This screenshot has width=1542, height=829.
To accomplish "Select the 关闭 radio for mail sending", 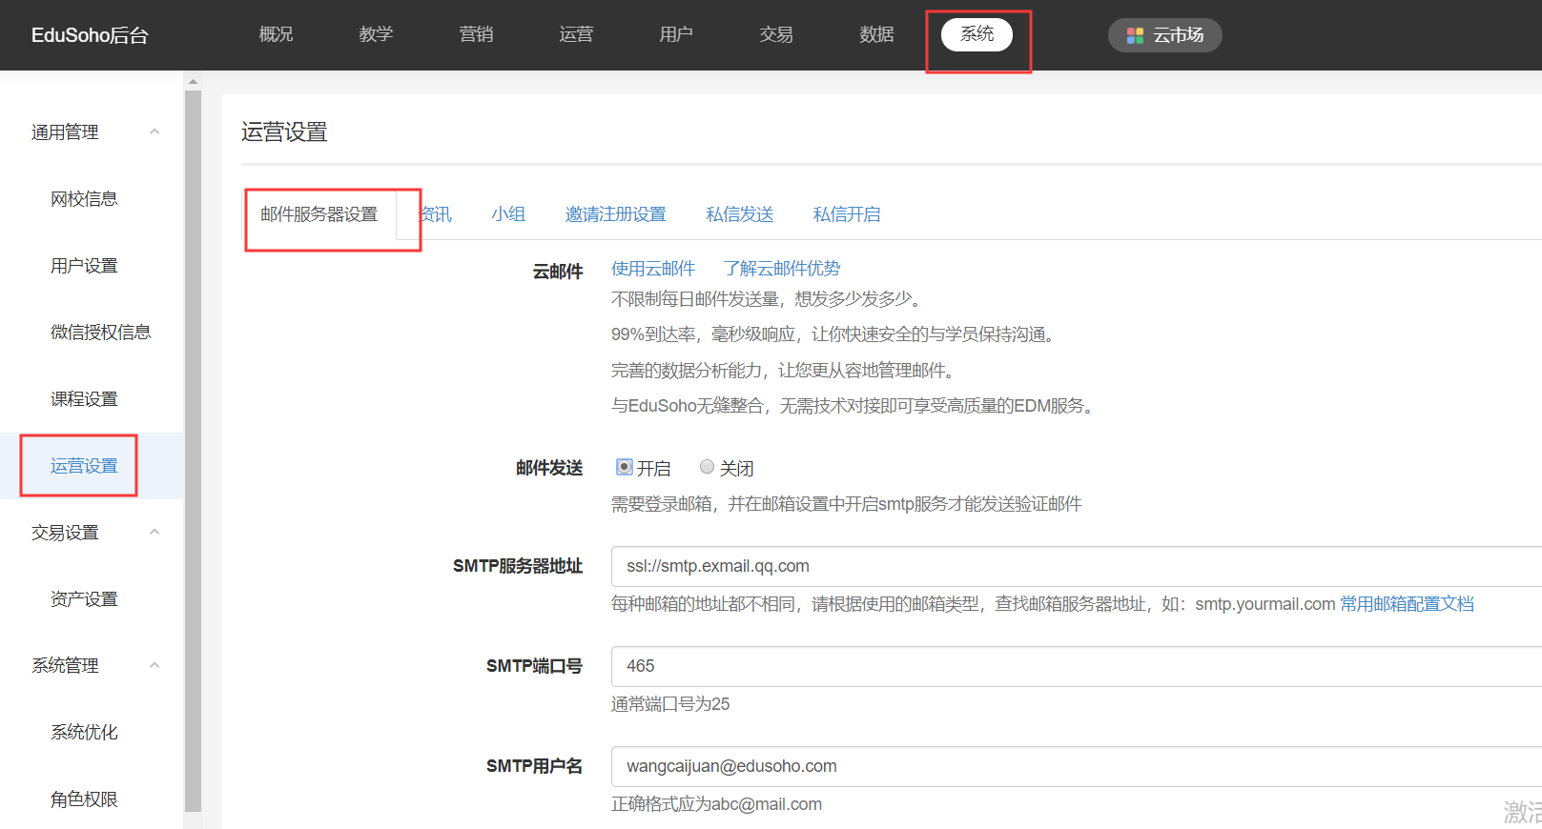I will (x=707, y=467).
